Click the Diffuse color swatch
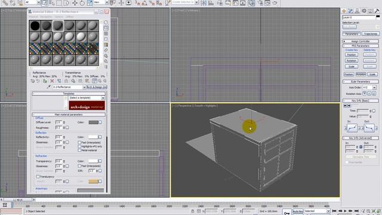 coord(93,122)
